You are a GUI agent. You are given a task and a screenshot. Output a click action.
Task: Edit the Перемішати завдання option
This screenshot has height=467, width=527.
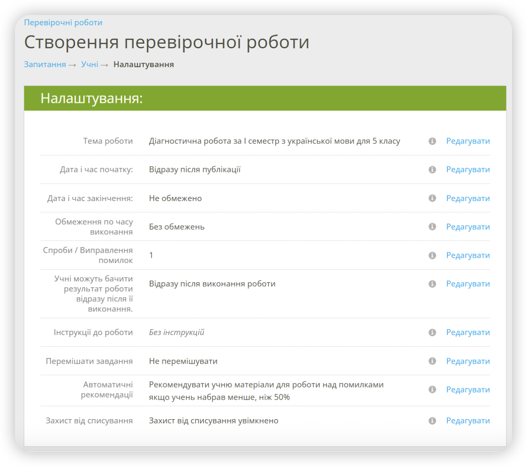pyautogui.click(x=467, y=361)
